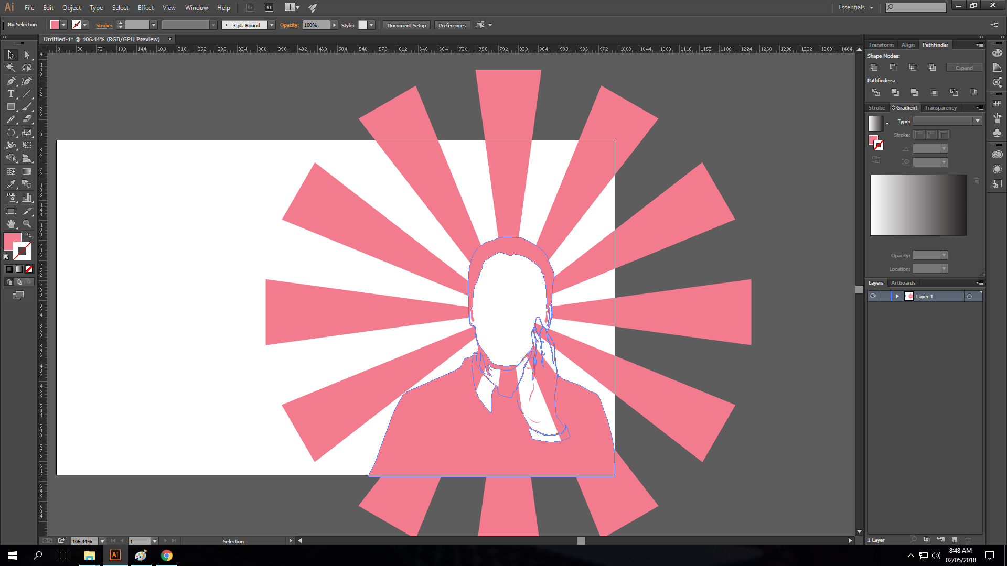Select the Line Segment tool
The height and width of the screenshot is (566, 1007).
click(27, 94)
